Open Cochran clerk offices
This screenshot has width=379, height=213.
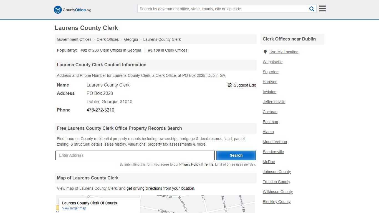point(270,112)
